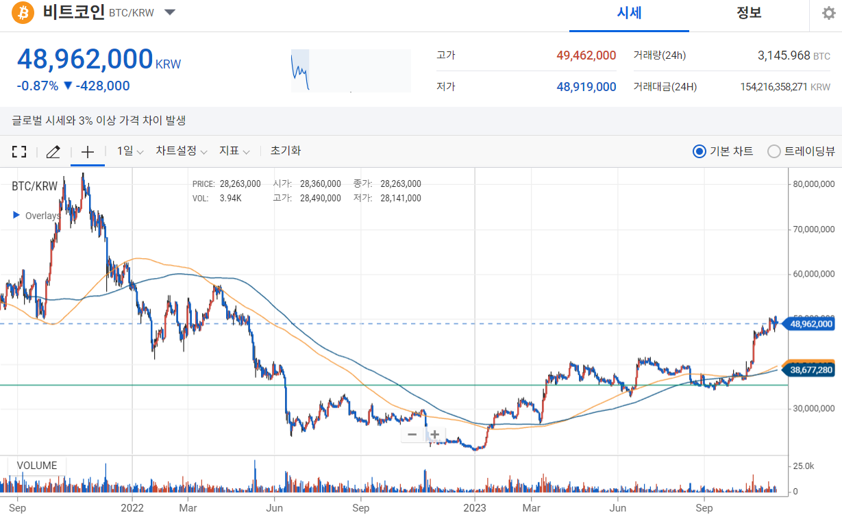
Task: Click the PRICE 28,263,000 readout
Action: coord(227,184)
